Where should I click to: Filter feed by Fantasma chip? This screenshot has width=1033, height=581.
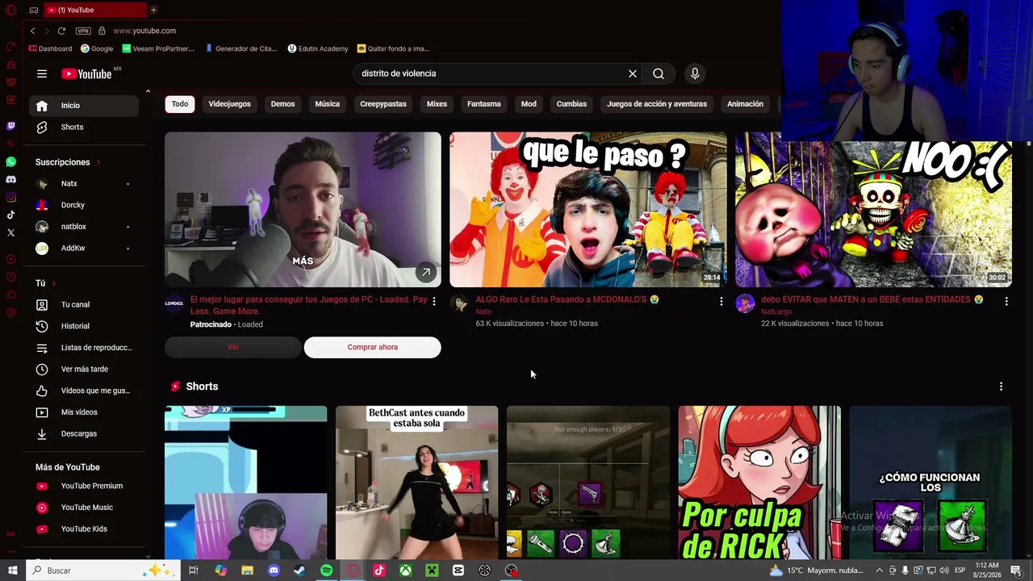click(x=484, y=104)
